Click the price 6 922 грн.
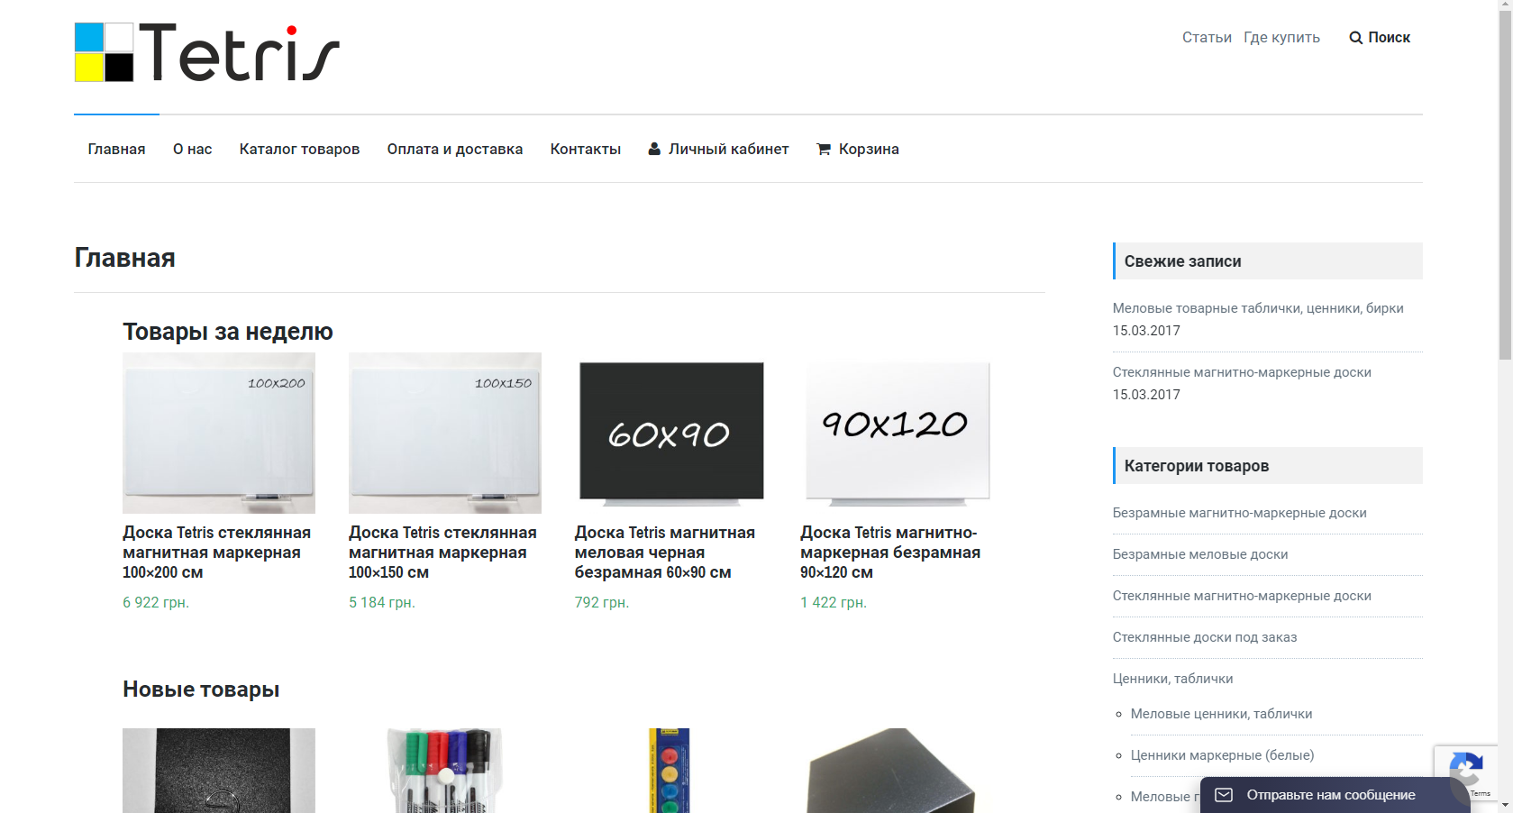This screenshot has height=813, width=1513. pyautogui.click(x=156, y=602)
